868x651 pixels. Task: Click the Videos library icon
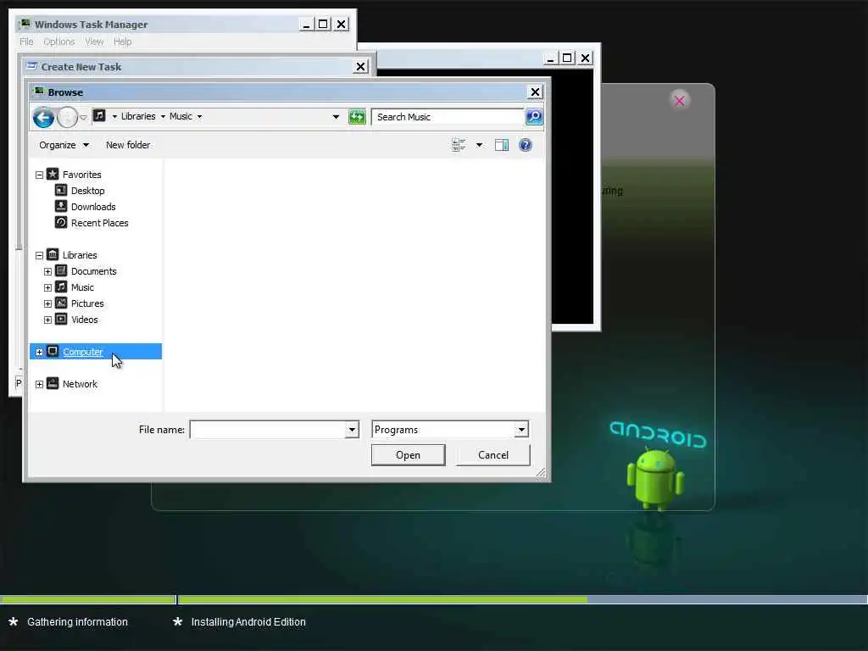point(61,319)
